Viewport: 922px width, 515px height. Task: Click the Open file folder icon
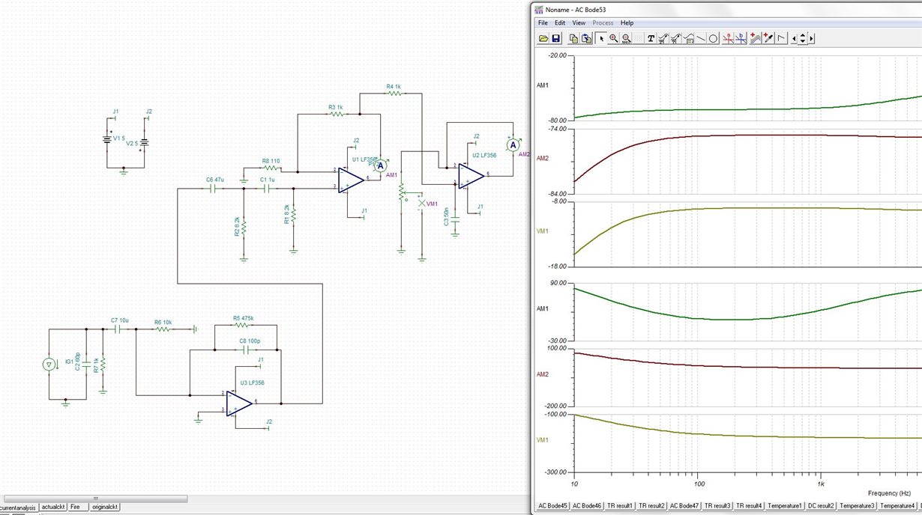coord(543,38)
